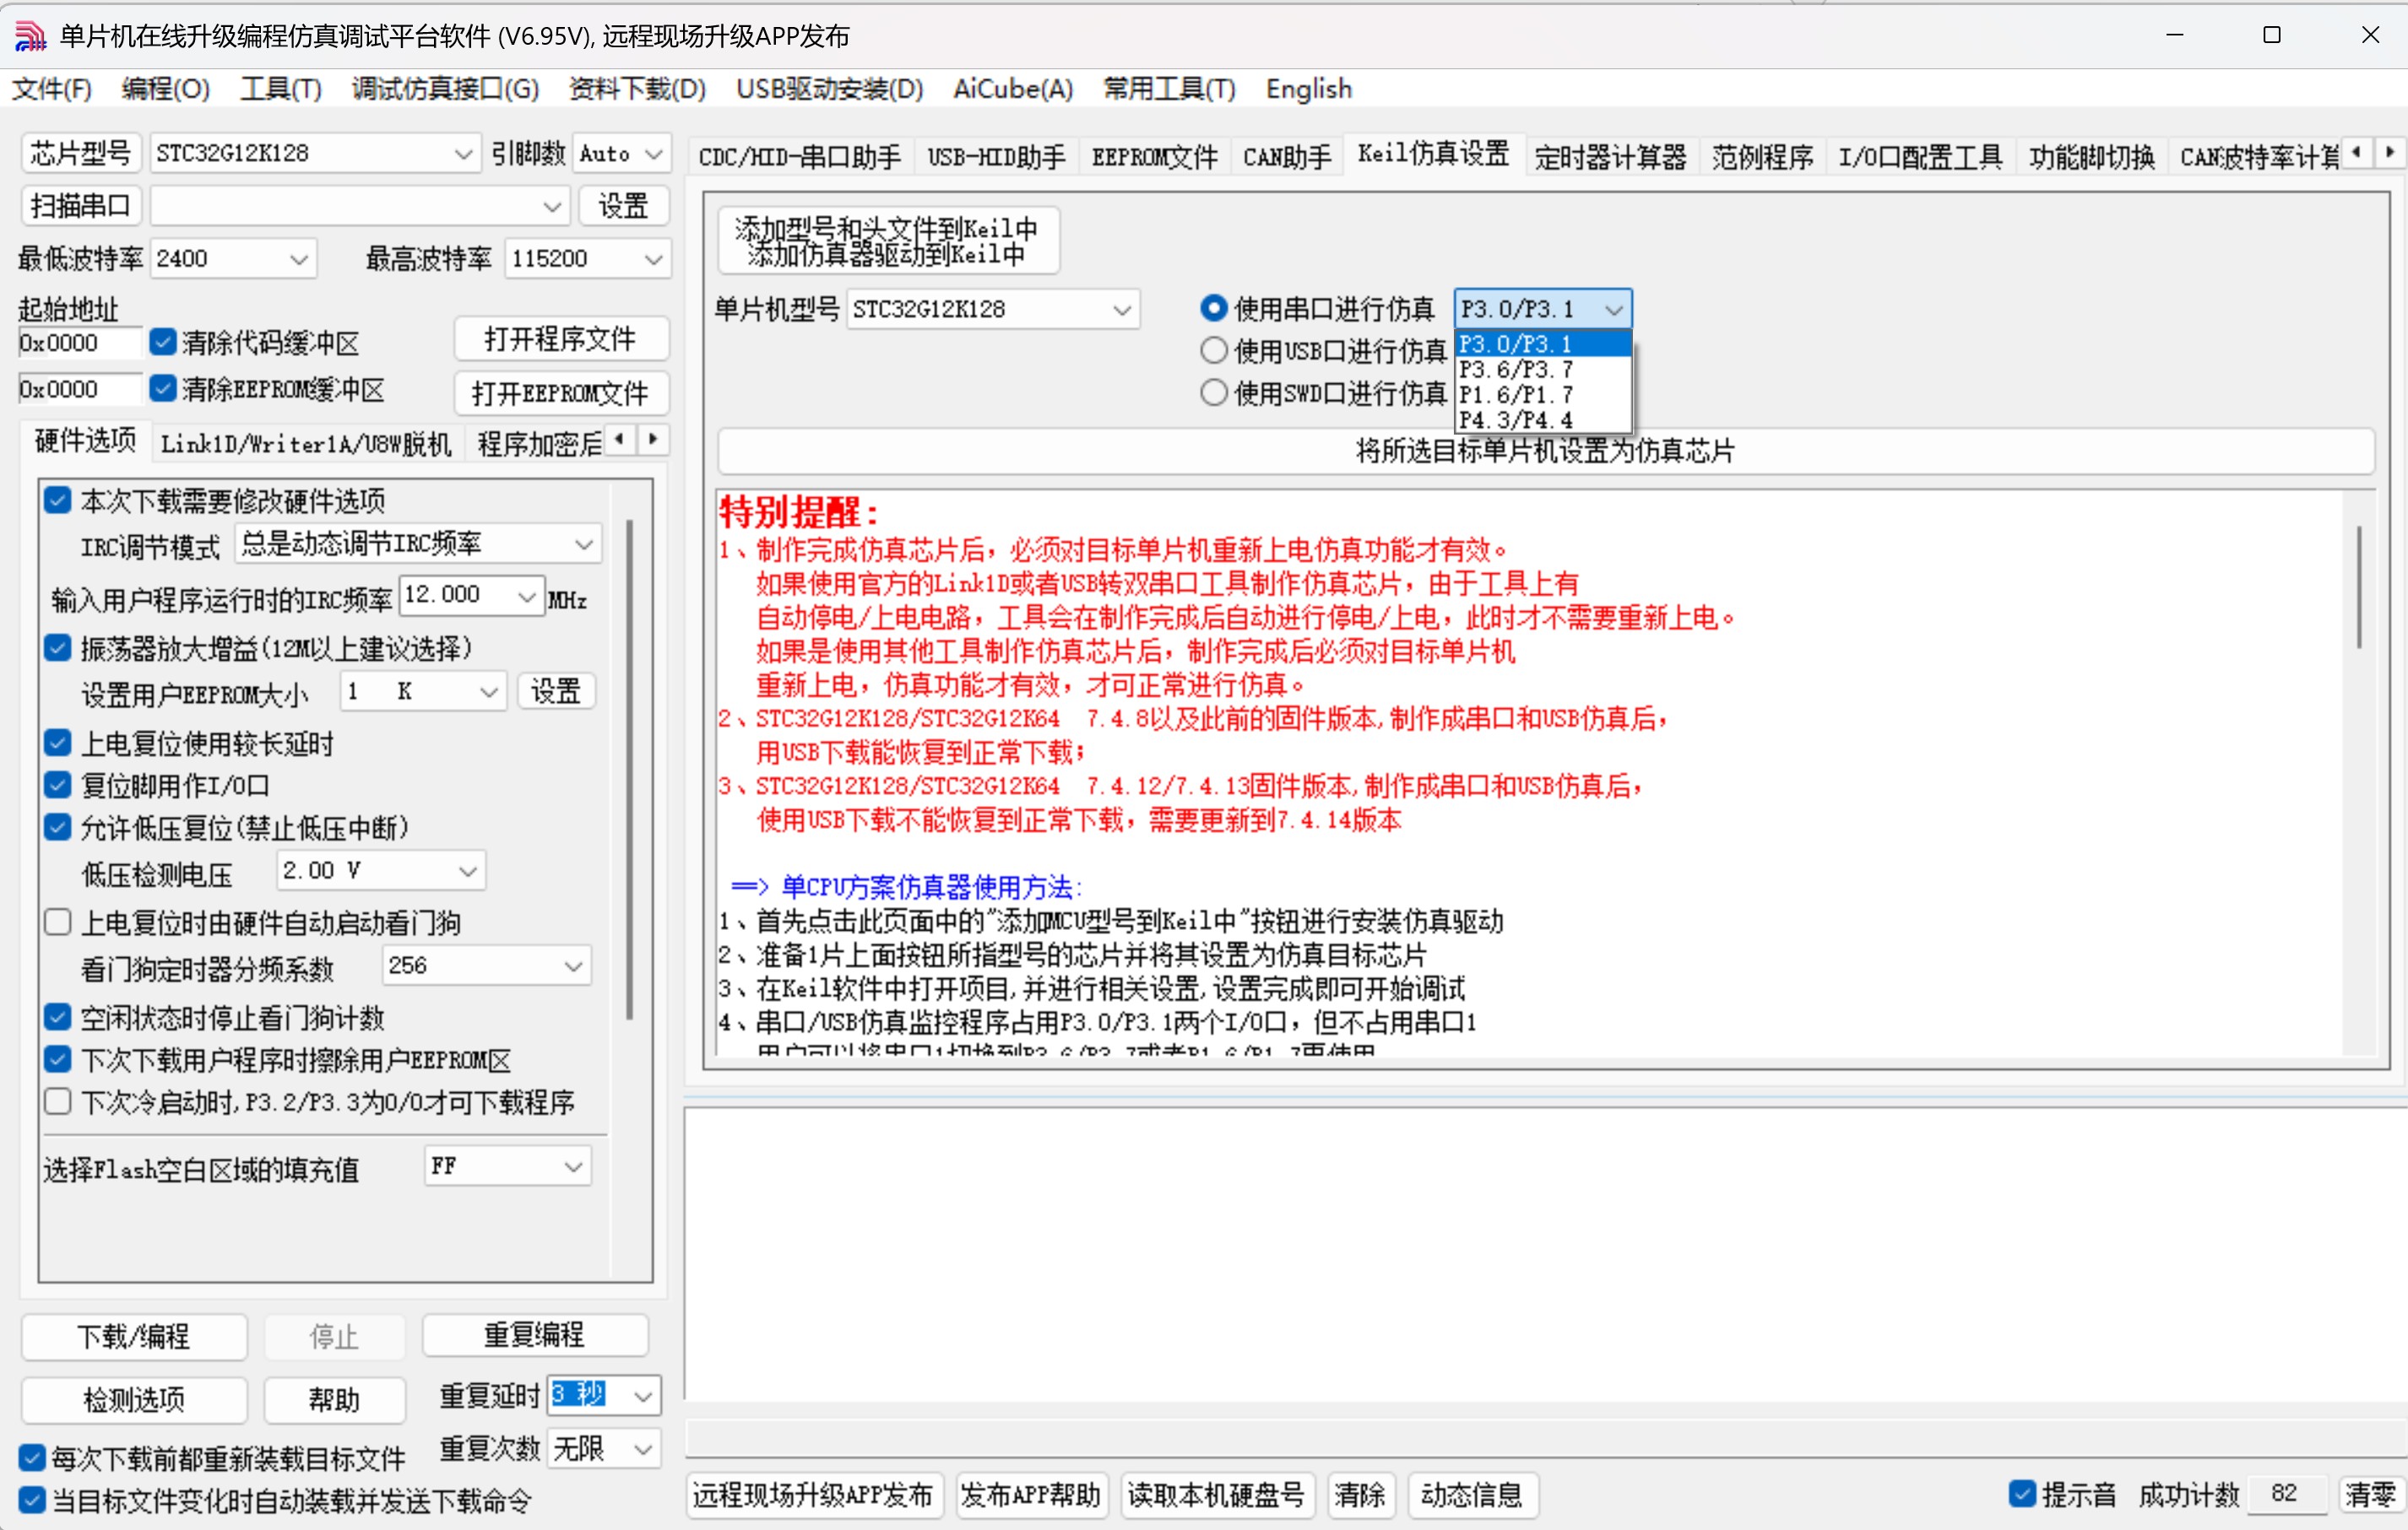The image size is (2408, 1530).
Task: Click 下载/编程 button
Action: point(134,1337)
